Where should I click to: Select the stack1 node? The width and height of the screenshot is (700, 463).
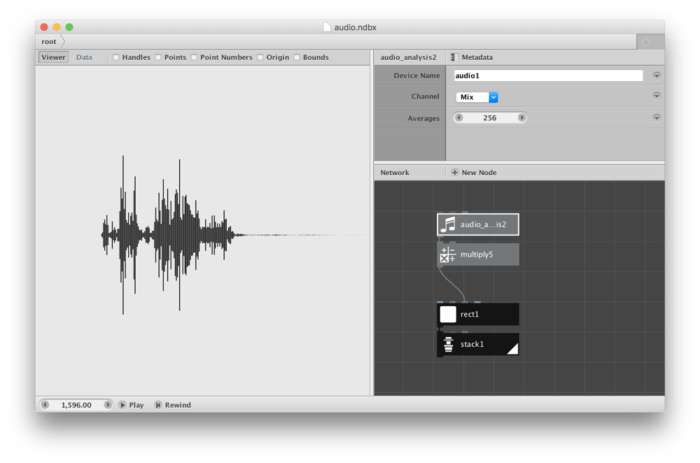478,344
